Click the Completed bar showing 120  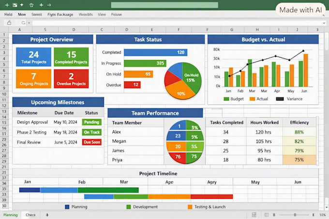[155, 52]
